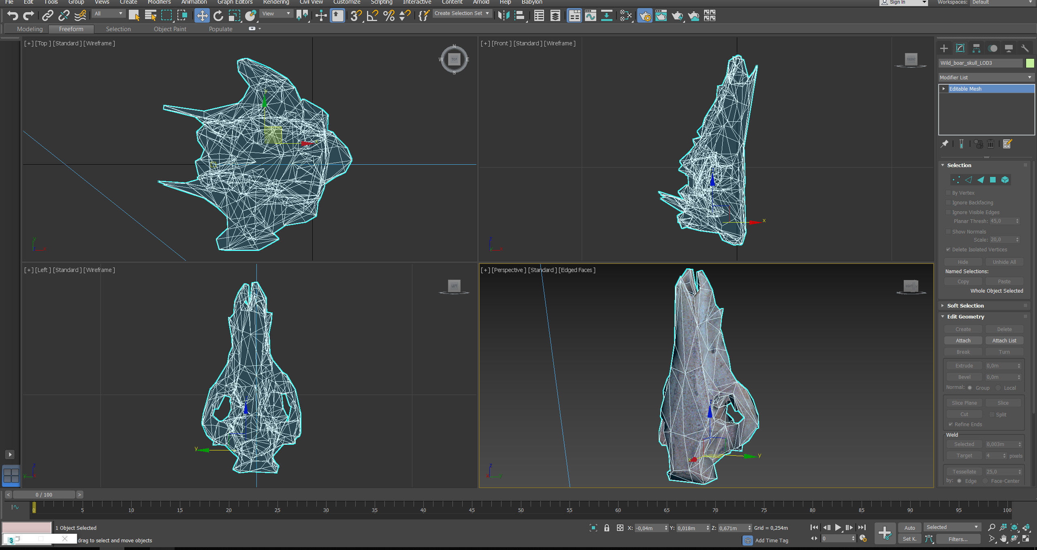Viewport: 1037px width, 550px height.
Task: Switch to the Motion command panel
Action: pyautogui.click(x=992, y=49)
